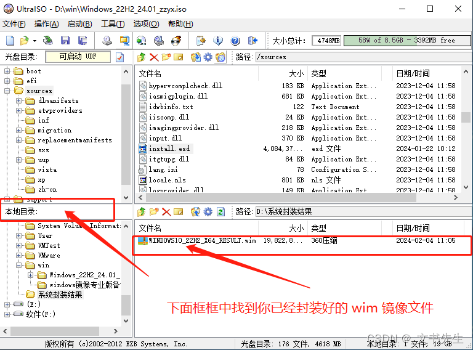
Task: Click the New blank ISO icon
Action: pos(10,41)
